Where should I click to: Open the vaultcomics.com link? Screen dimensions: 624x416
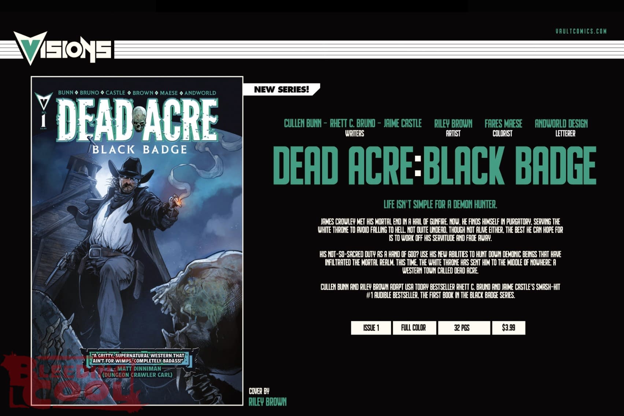point(581,31)
